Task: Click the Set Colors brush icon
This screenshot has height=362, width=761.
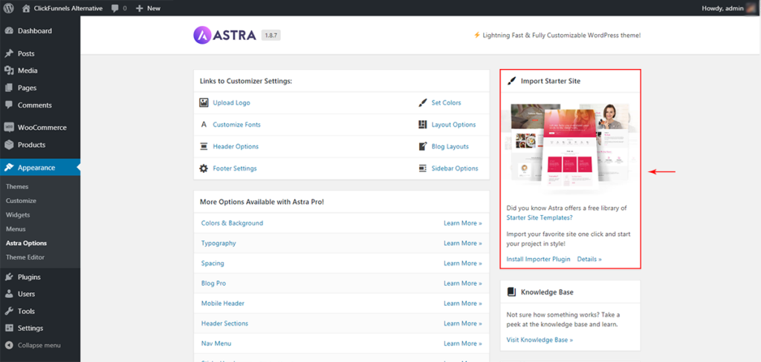Action: (x=423, y=103)
